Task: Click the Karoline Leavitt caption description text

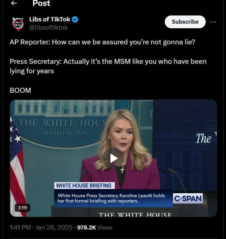Action: pyautogui.click(x=111, y=198)
